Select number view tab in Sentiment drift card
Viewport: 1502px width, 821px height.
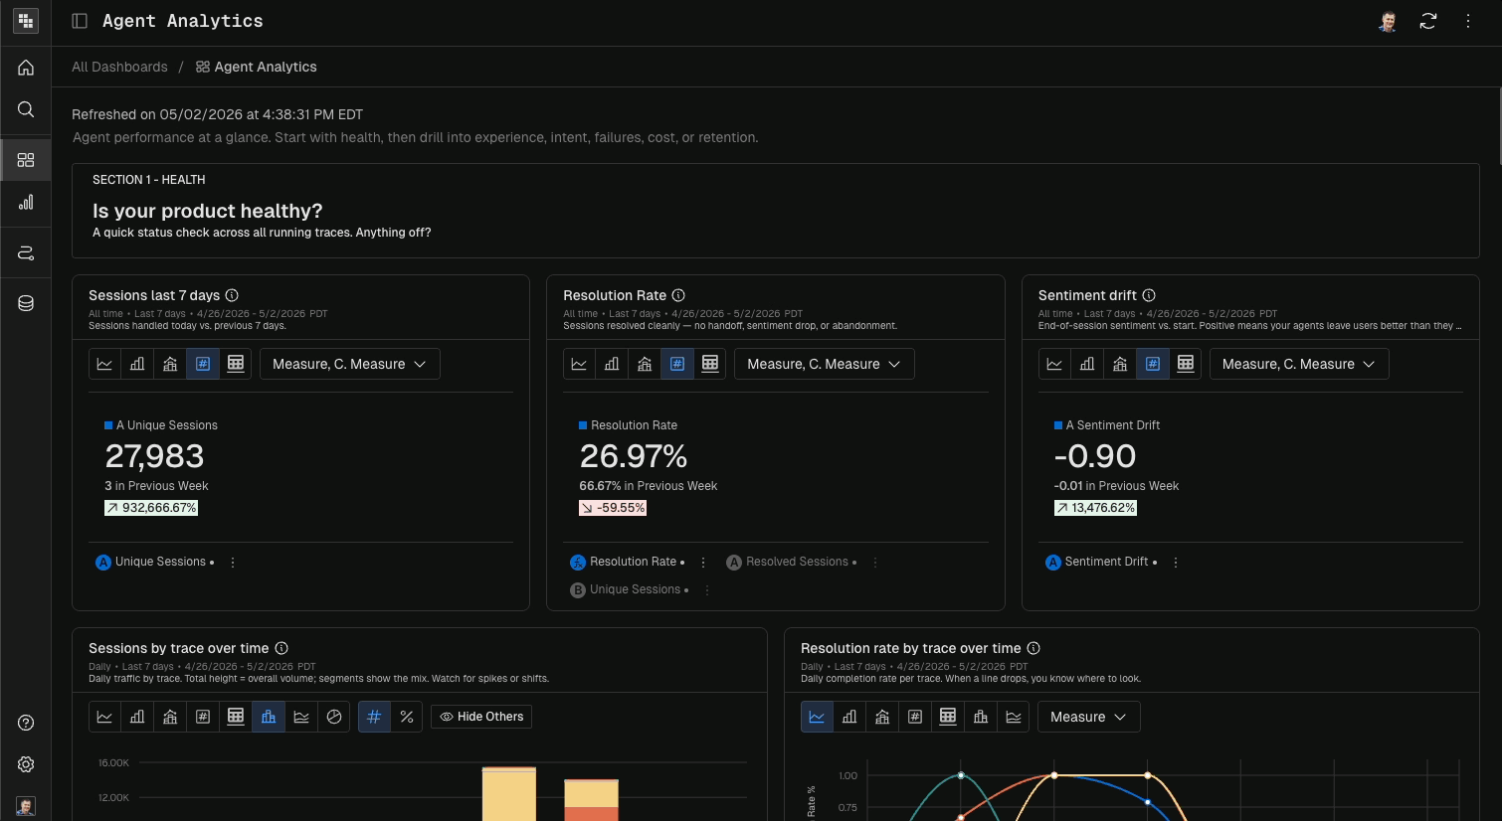[1153, 364]
